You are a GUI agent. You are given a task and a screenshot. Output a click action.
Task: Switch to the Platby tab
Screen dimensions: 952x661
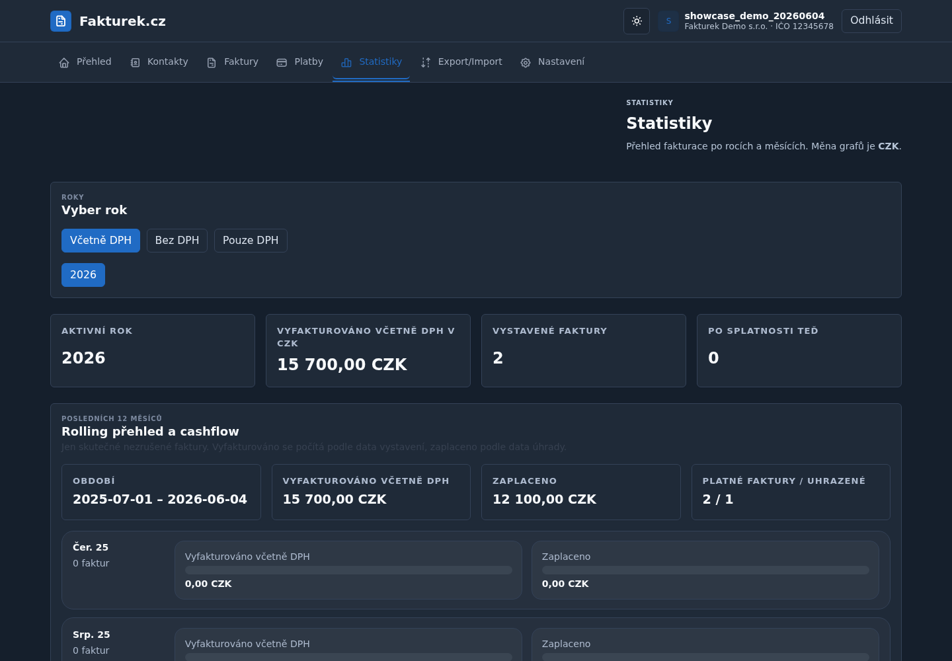300,62
